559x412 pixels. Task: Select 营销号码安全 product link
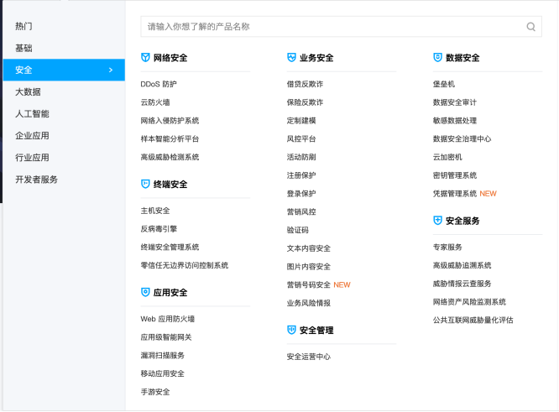coord(308,284)
